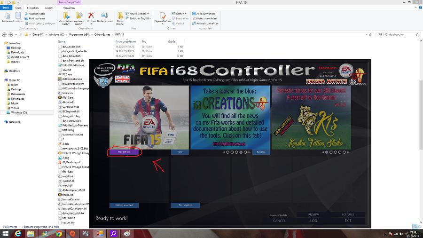
Task: Click the Windows Start button
Action: click(x=5, y=233)
